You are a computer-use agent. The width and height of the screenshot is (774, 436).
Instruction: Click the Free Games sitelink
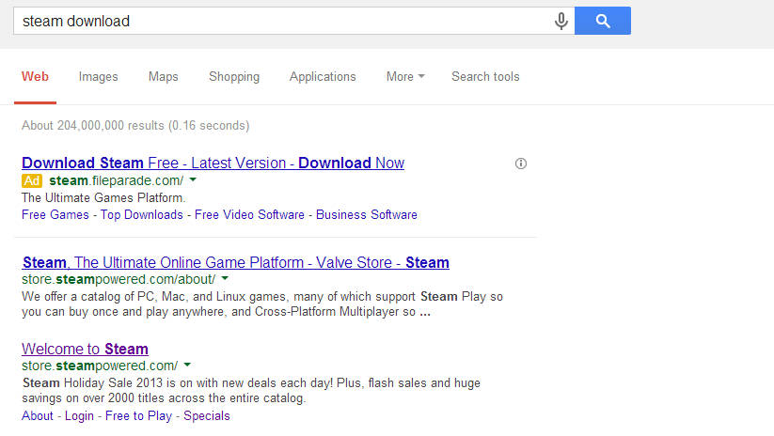click(55, 215)
